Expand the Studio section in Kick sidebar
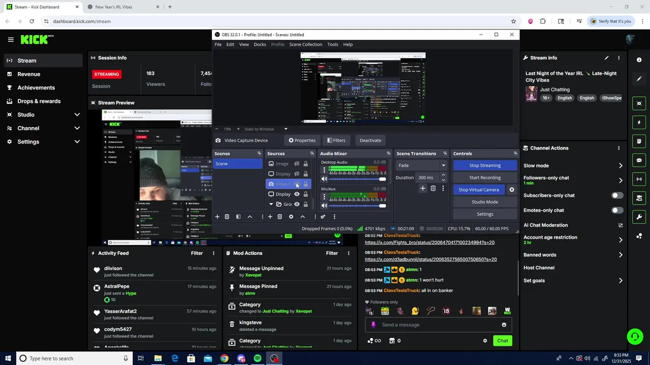The width and height of the screenshot is (650, 365). click(x=77, y=115)
